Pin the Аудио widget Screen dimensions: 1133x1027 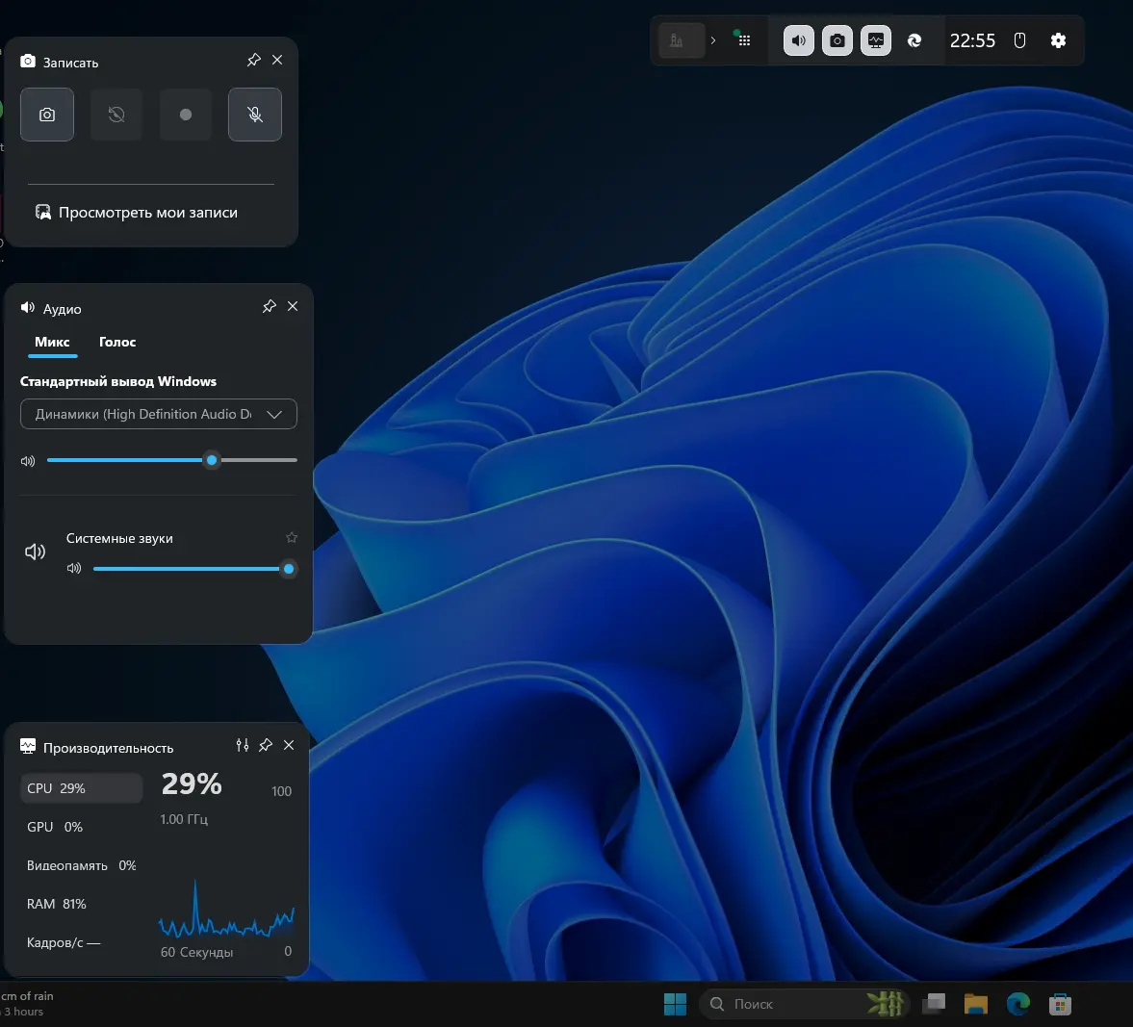point(270,306)
